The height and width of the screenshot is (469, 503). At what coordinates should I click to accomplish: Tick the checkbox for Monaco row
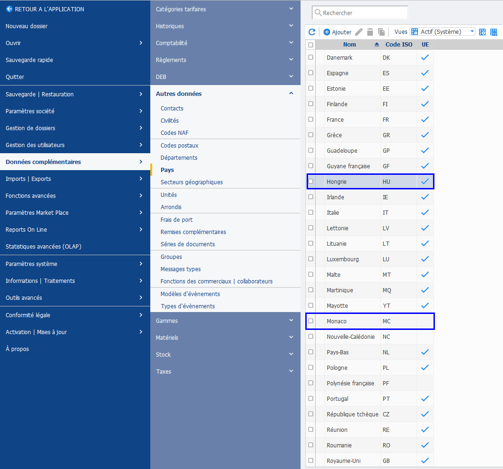310,320
